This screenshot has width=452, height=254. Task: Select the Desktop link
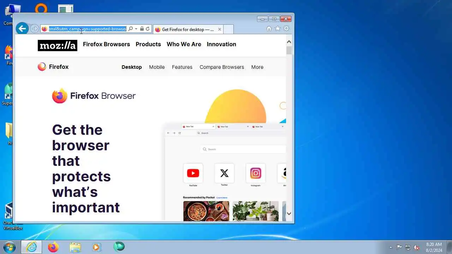coord(132,67)
